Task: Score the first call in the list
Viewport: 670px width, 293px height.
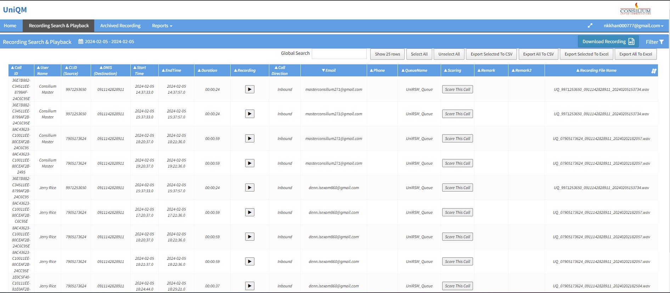Action: point(457,89)
